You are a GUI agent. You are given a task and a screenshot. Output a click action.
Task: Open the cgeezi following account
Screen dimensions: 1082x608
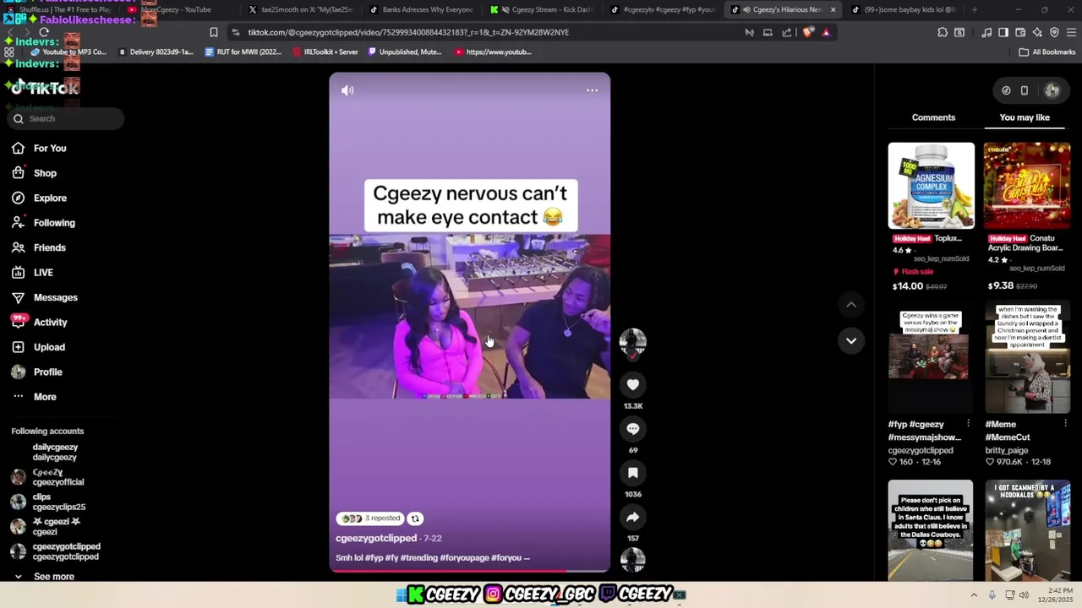pyautogui.click(x=46, y=527)
